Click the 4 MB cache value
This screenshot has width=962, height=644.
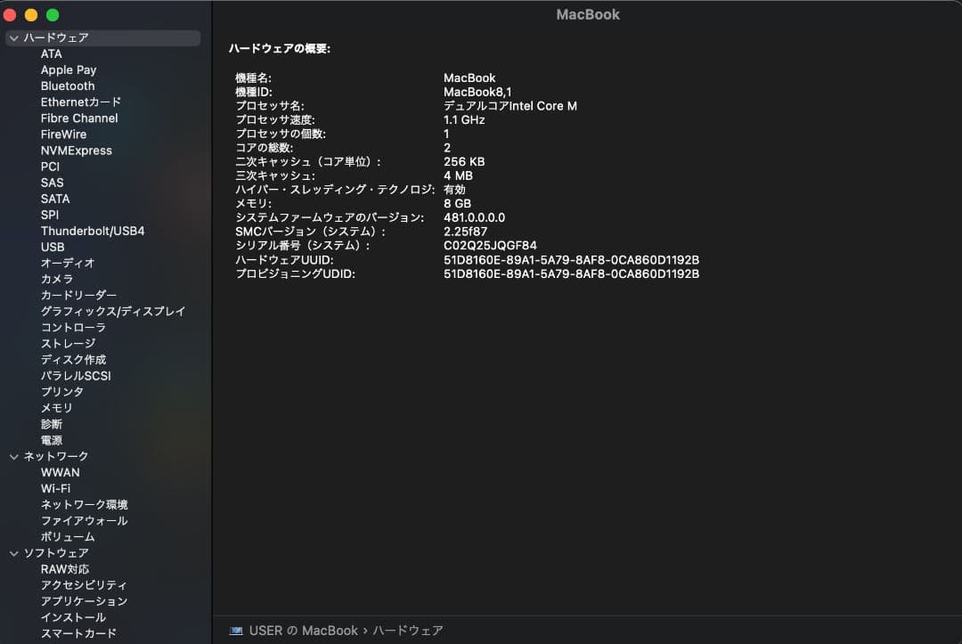click(x=458, y=175)
